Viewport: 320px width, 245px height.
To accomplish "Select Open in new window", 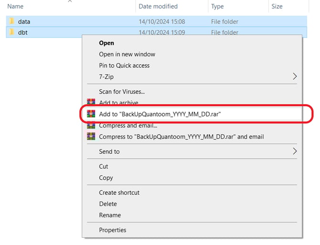I will (127, 54).
